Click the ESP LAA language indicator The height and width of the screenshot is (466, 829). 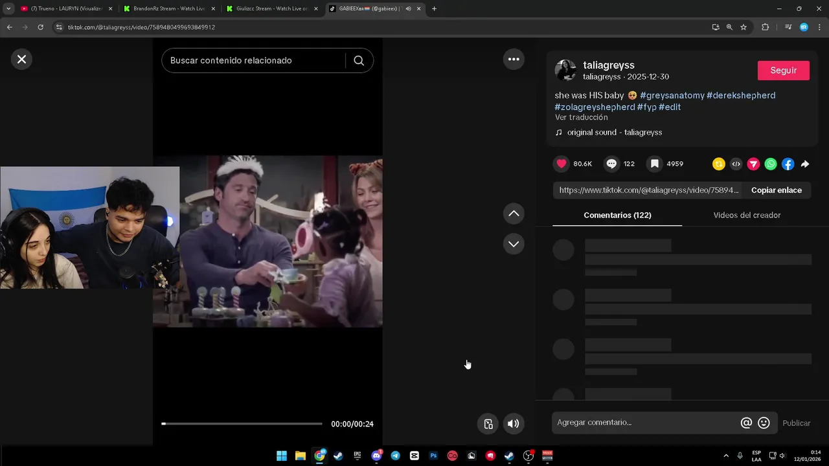click(756, 456)
